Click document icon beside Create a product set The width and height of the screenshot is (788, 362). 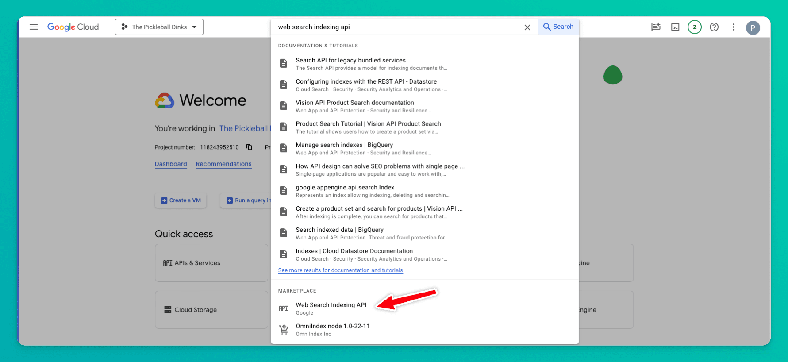tap(284, 212)
